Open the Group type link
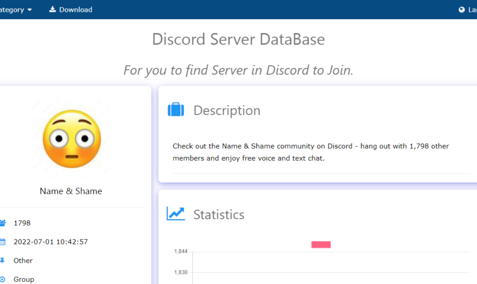 tap(24, 279)
